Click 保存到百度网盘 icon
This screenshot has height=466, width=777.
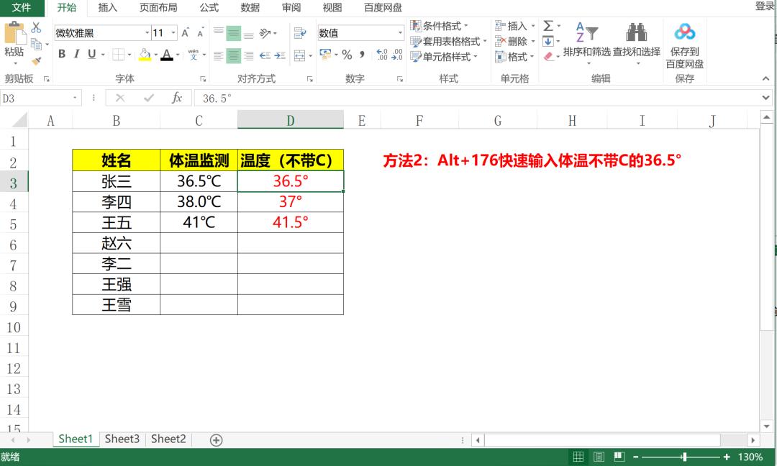click(684, 32)
